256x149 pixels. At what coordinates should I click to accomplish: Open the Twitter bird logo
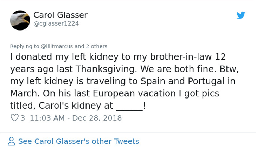point(241,15)
